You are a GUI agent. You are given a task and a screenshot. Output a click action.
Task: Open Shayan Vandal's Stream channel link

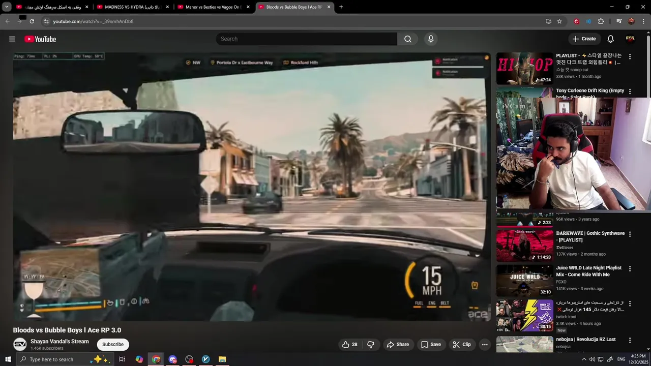[x=60, y=342]
